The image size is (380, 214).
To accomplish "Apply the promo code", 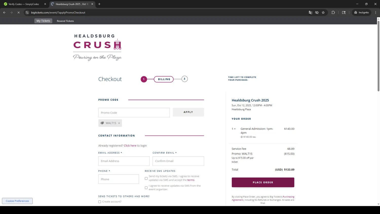I will pyautogui.click(x=188, y=112).
